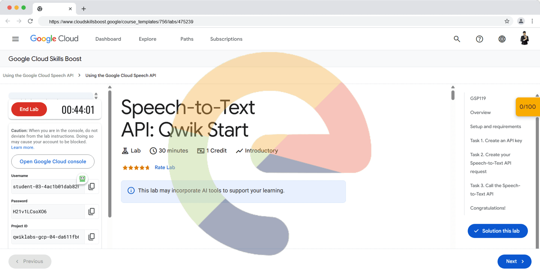Close the current browser tab
Screen dimensions: 540x274
[x=70, y=9]
